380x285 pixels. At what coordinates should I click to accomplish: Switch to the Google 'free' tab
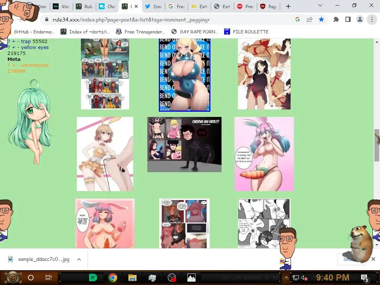pyautogui.click(x=177, y=7)
